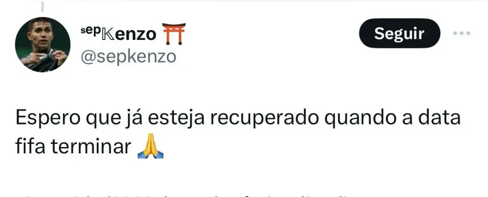Click the torii gate emoji beside Kenzo
The width and height of the screenshot is (488, 197).
pyautogui.click(x=173, y=34)
